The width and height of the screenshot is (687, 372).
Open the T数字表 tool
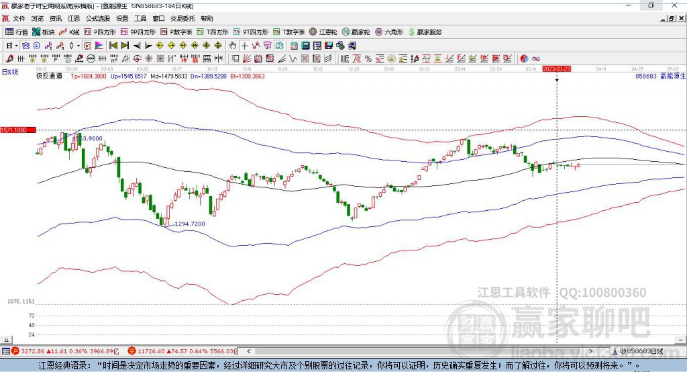click(288, 32)
